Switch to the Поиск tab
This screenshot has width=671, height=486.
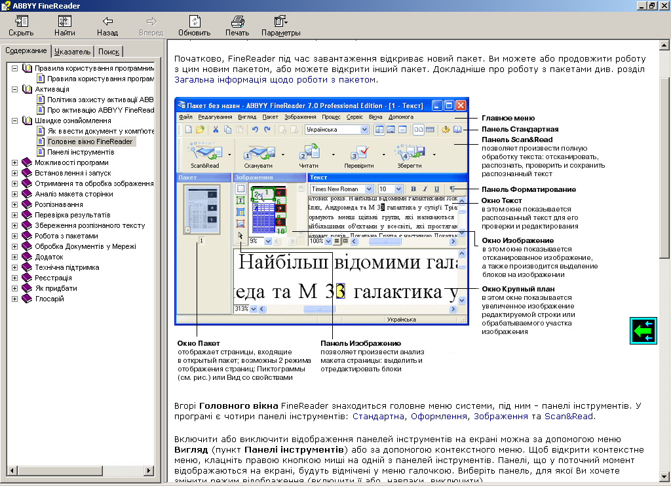(109, 52)
